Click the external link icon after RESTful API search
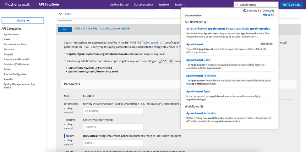 [x=161, y=42]
